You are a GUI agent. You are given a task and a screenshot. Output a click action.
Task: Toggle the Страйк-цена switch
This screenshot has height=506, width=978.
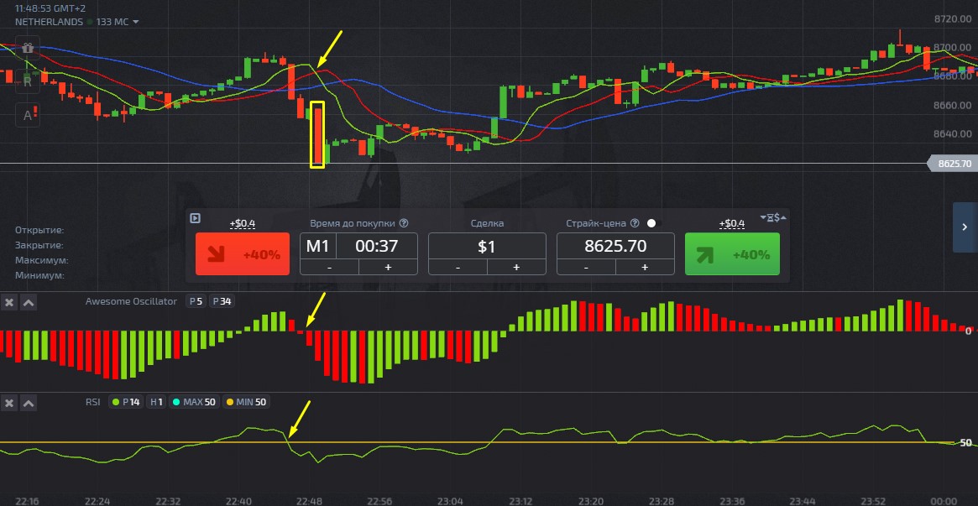point(653,223)
